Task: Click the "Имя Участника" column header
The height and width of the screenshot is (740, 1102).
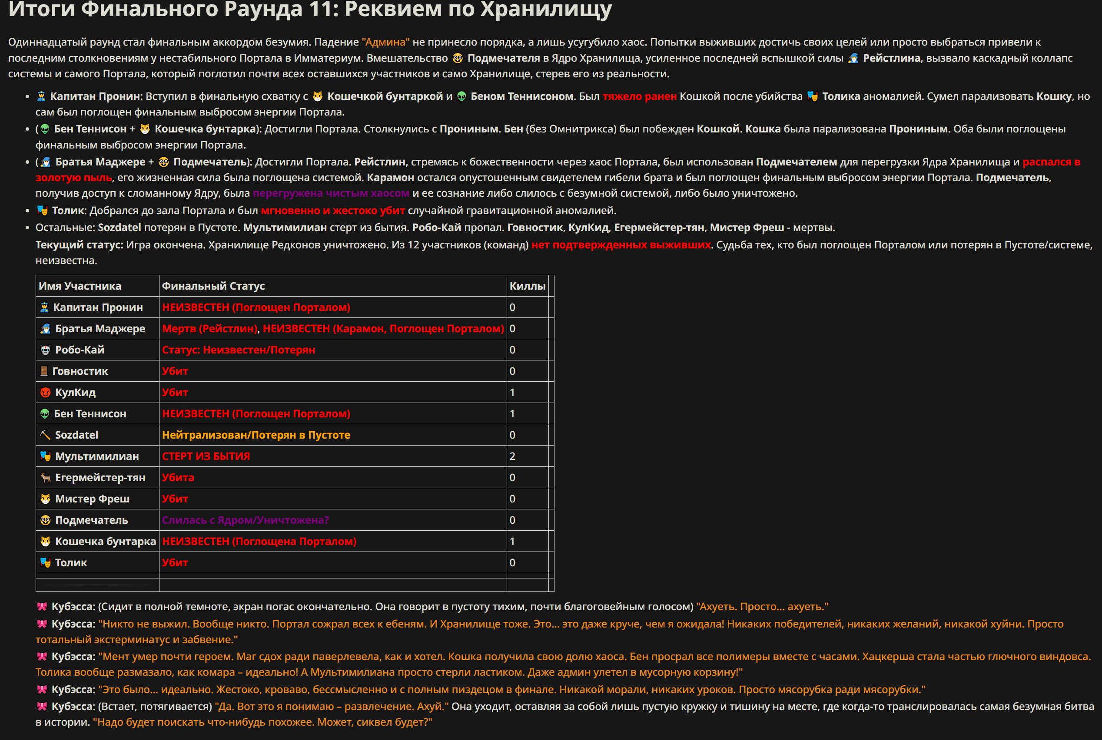Action: pyautogui.click(x=80, y=286)
